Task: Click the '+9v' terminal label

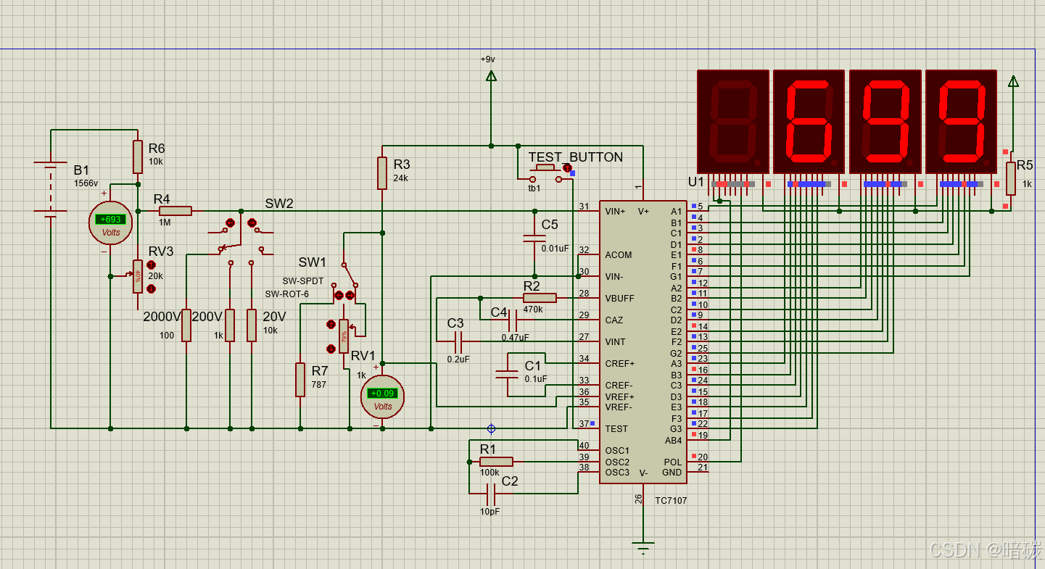Action: [487, 59]
